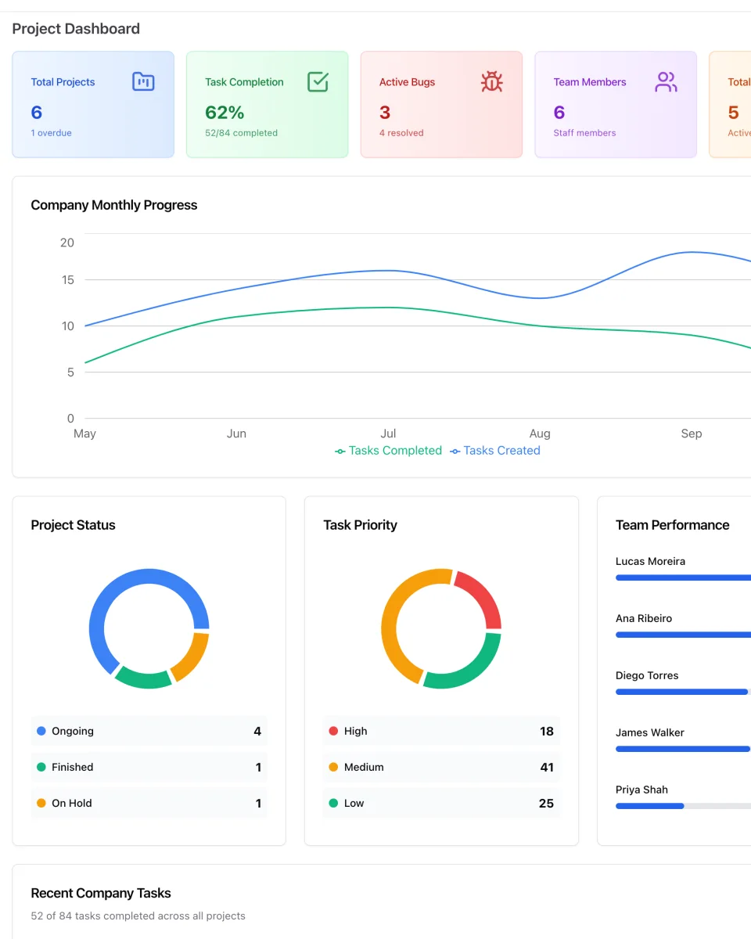Click the '1 overdue' text
Screen dimensions: 751x939
click(x=52, y=133)
